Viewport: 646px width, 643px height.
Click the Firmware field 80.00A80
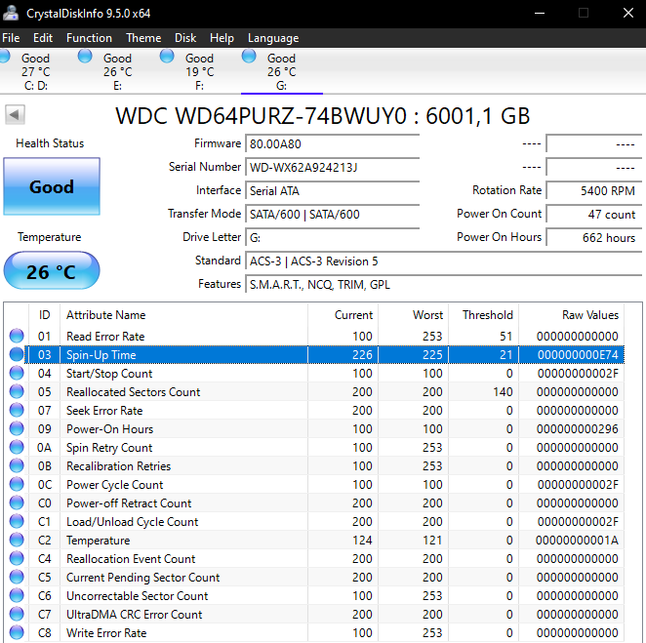[332, 143]
